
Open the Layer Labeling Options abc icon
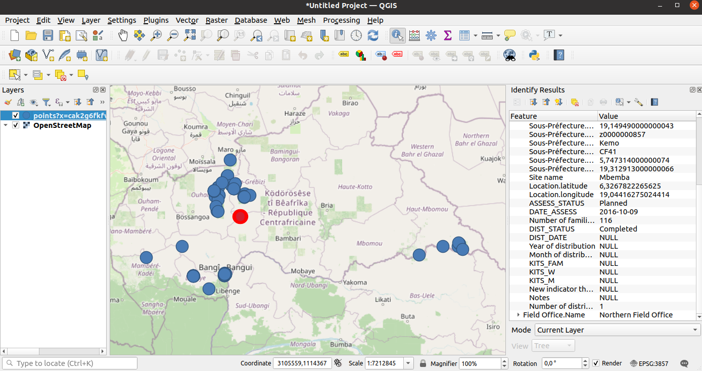click(x=344, y=55)
